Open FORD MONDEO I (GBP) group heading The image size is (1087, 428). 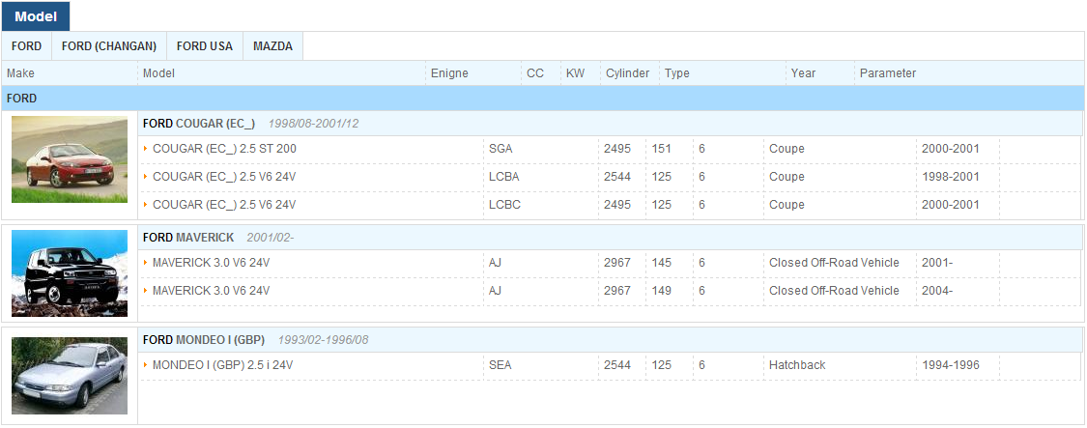[x=204, y=340]
